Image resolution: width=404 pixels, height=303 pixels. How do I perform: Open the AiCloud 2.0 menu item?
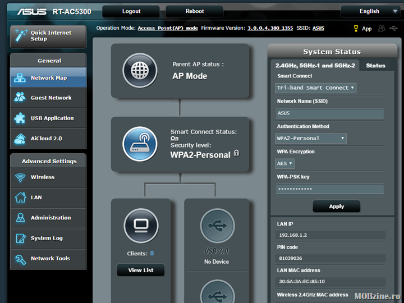[48, 139]
